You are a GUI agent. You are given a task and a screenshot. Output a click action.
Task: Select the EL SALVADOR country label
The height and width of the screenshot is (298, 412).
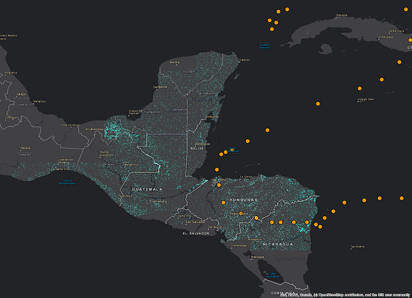click(196, 233)
